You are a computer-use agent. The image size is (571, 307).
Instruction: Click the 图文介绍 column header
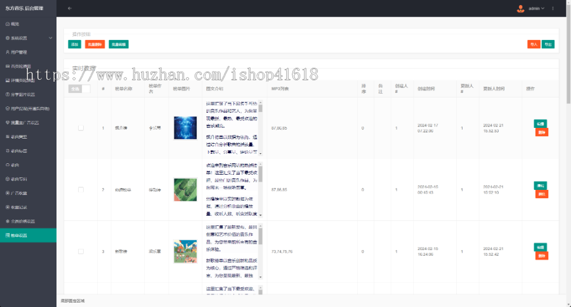pos(214,89)
